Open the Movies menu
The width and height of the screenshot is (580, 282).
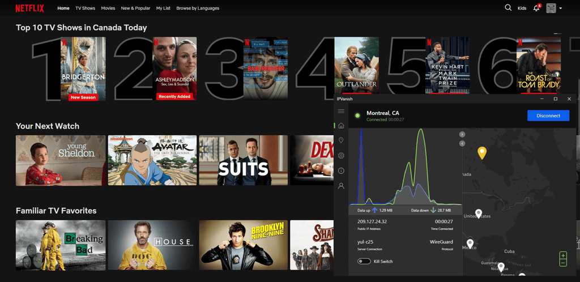tap(108, 8)
